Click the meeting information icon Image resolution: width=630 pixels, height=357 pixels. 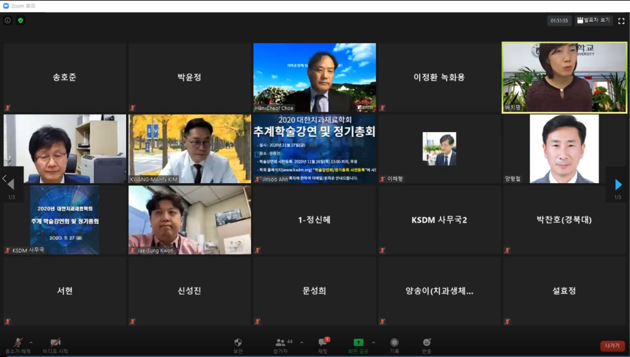(x=8, y=20)
